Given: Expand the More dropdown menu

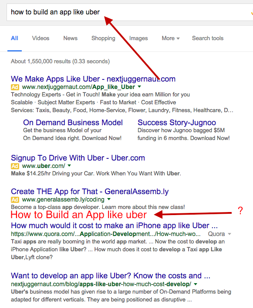Looking at the screenshot, I should (x=170, y=38).
